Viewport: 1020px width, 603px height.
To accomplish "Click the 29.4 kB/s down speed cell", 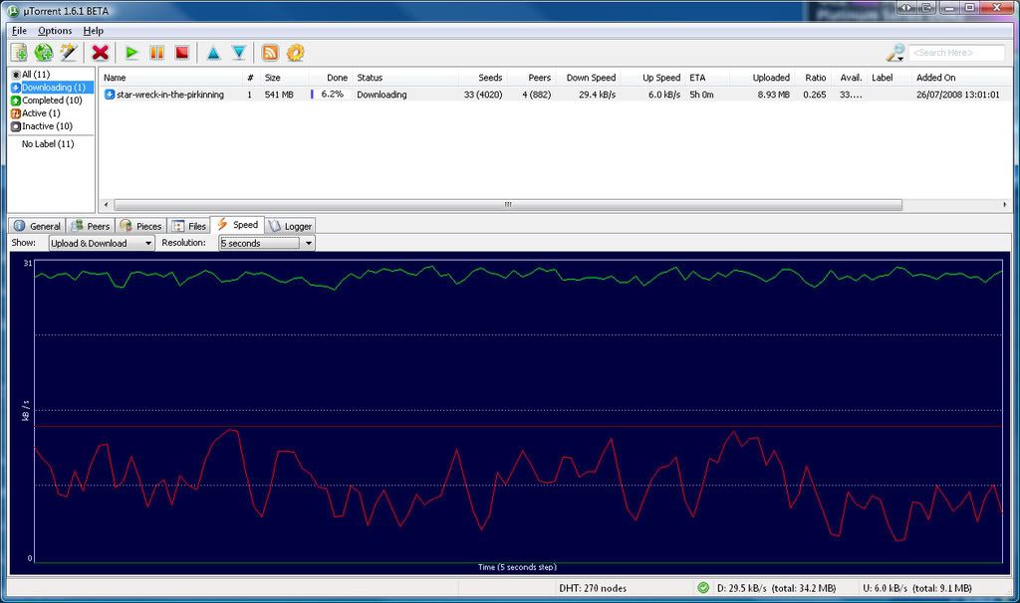I will [598, 95].
